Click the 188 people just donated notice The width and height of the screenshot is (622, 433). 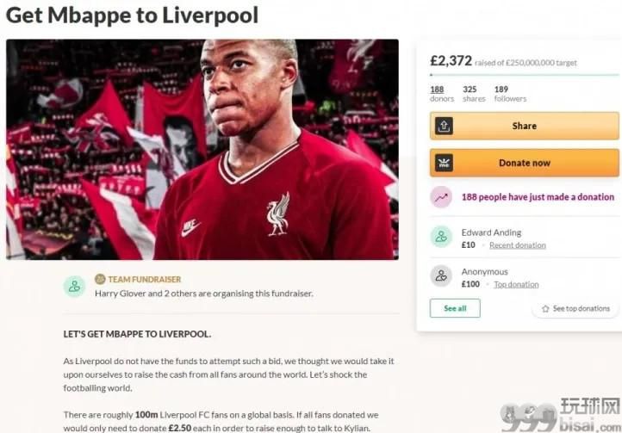(x=538, y=197)
